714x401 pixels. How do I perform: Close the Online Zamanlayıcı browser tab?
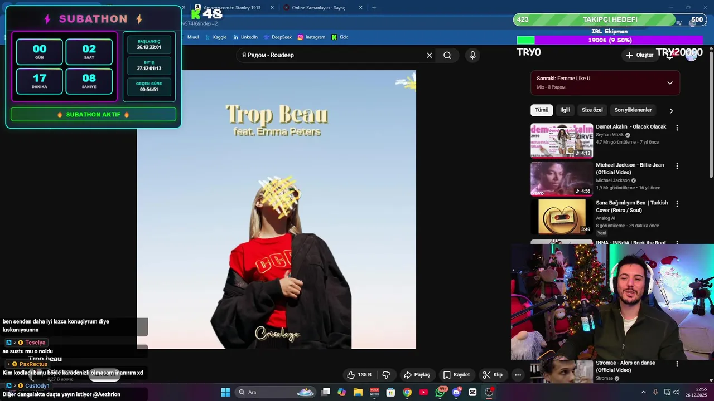pos(360,8)
